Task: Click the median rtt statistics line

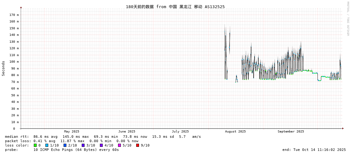Action: [x=103, y=137]
